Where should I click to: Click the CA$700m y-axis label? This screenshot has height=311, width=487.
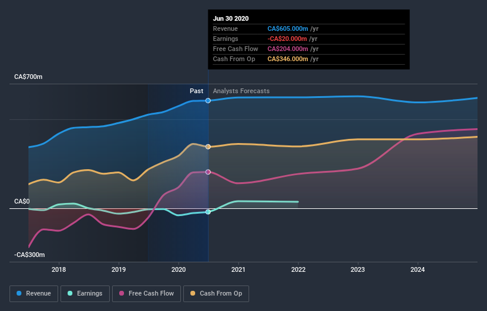[x=28, y=77]
